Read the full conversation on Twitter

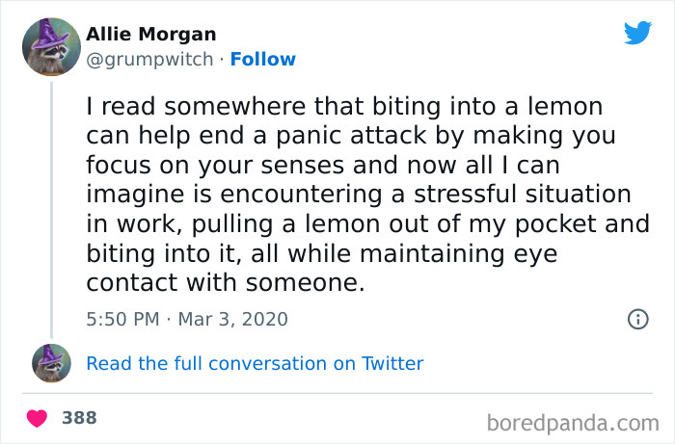point(255,363)
